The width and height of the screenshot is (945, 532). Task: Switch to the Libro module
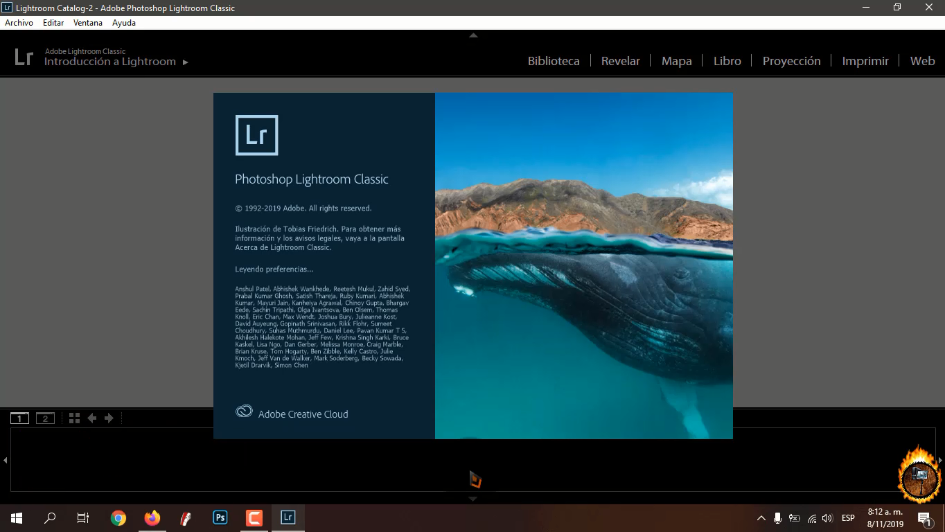click(x=727, y=61)
